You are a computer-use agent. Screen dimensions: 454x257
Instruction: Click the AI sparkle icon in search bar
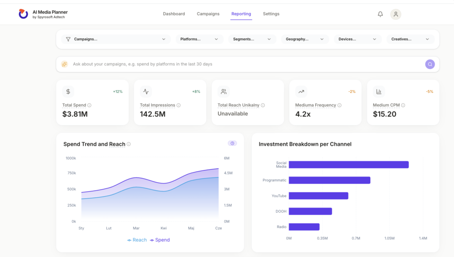tap(65, 64)
